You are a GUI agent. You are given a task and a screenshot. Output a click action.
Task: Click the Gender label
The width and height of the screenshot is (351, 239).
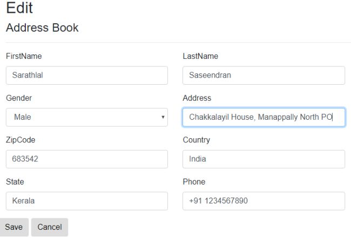(x=19, y=98)
